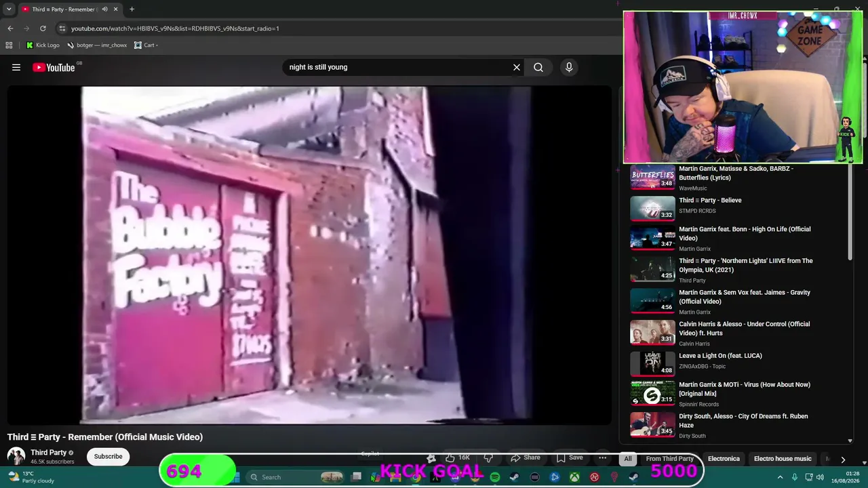The width and height of the screenshot is (868, 488).
Task: Share this video
Action: pos(526,457)
